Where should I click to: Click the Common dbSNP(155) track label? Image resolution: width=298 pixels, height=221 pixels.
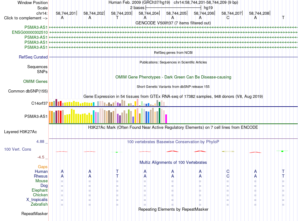28,91
